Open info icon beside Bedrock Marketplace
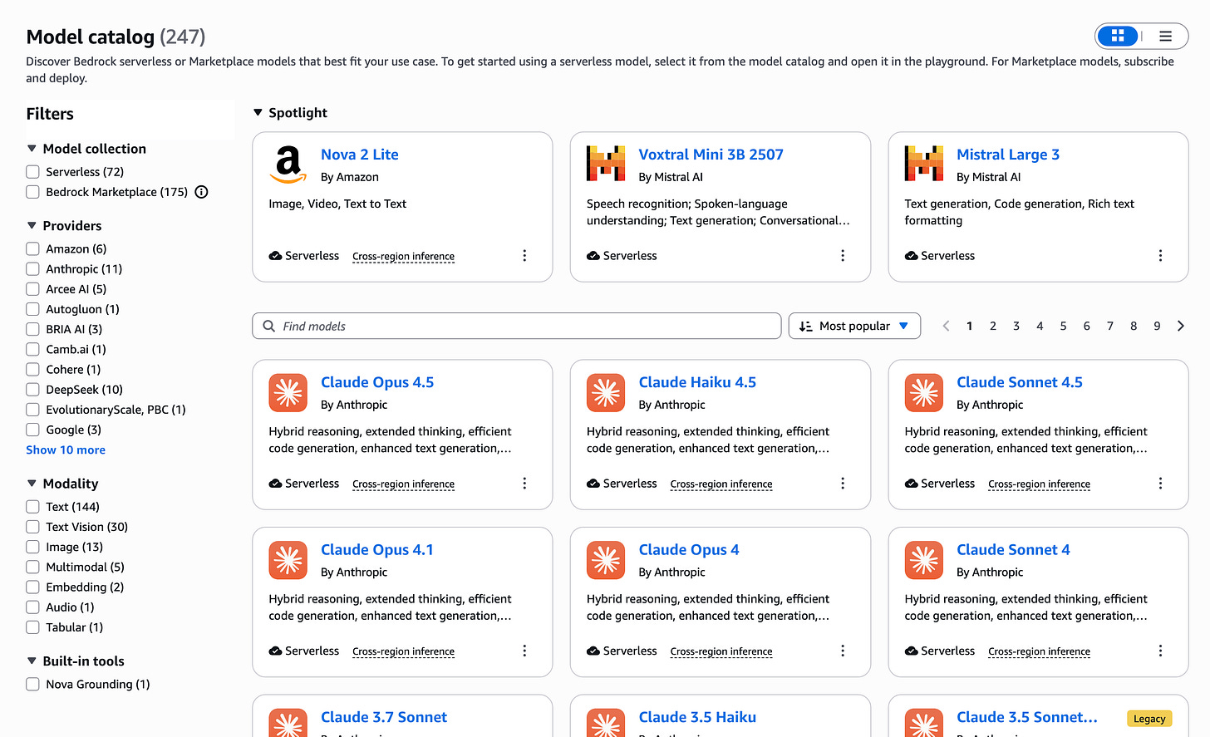The width and height of the screenshot is (1210, 737). (x=201, y=192)
